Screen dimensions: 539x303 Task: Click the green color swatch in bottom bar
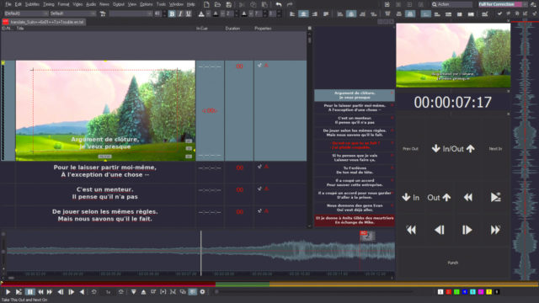456,292
